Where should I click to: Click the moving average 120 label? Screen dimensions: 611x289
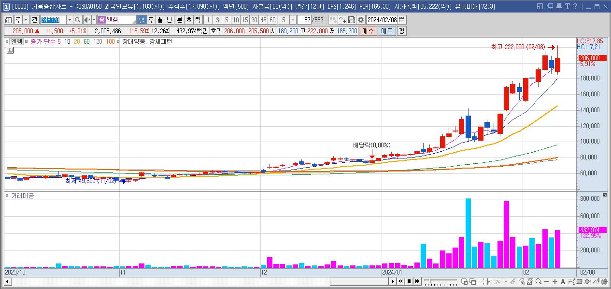click(x=98, y=42)
